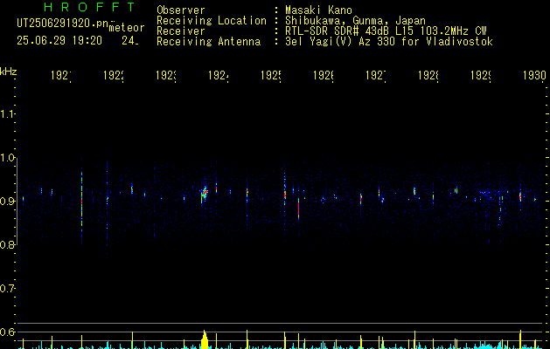Image resolution: width=550 pixels, height=349 pixels.
Task: Click the 1930 time axis label
Action: tap(534, 75)
